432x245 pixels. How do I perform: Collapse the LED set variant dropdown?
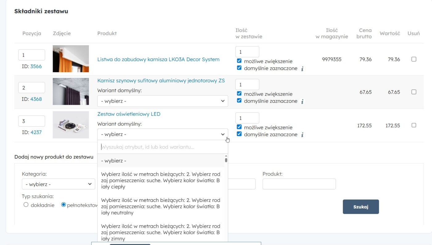[163, 134]
